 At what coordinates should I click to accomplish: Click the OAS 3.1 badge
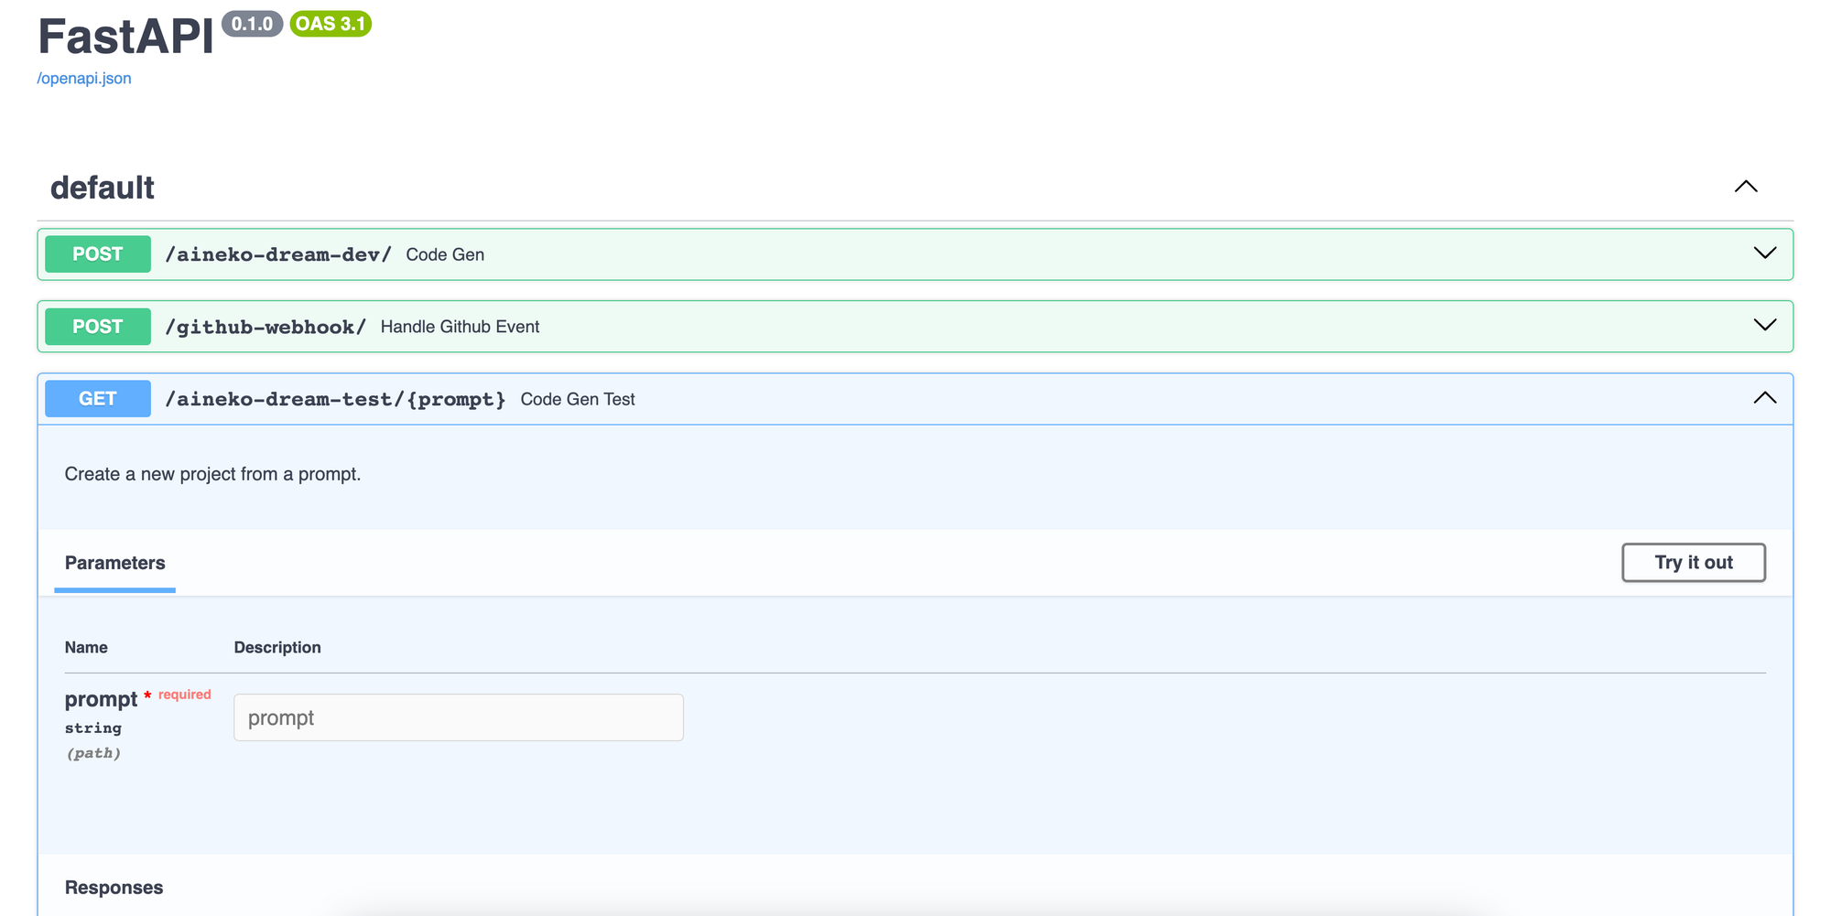coord(330,24)
